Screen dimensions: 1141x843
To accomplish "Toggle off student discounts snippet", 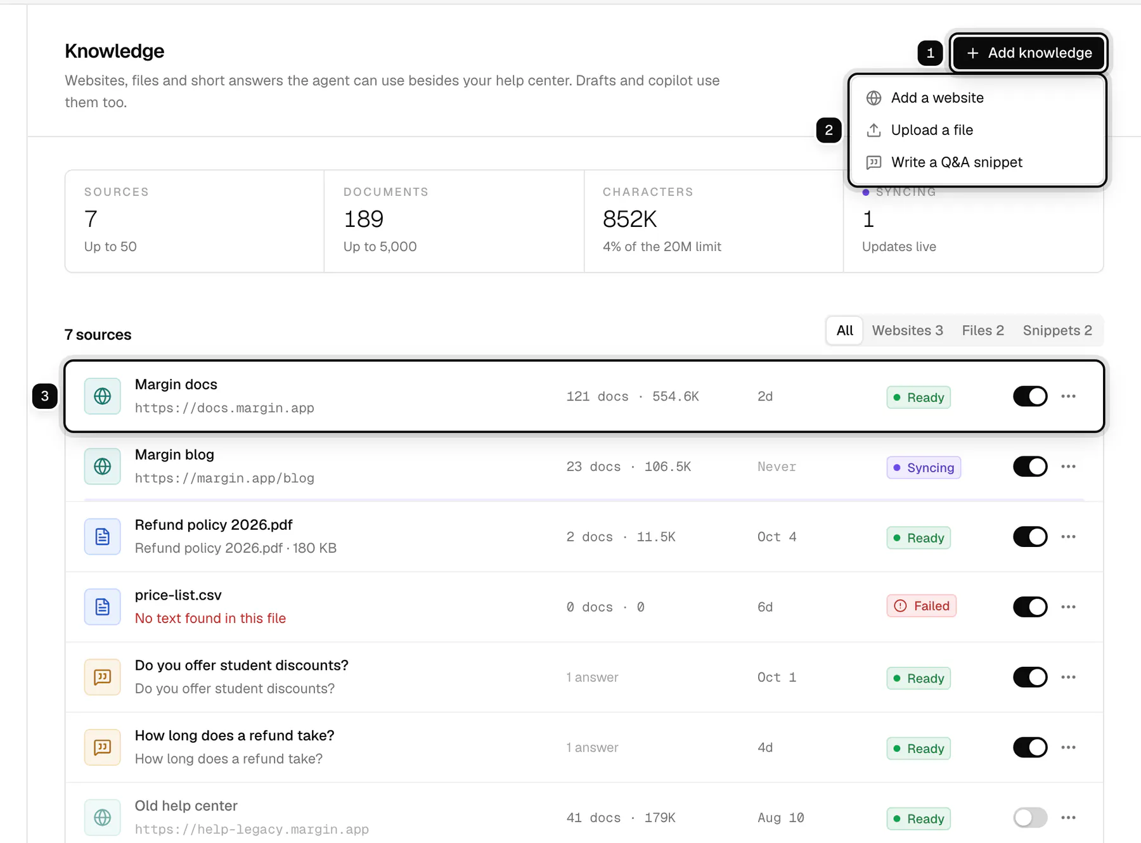I will pos(1030,677).
